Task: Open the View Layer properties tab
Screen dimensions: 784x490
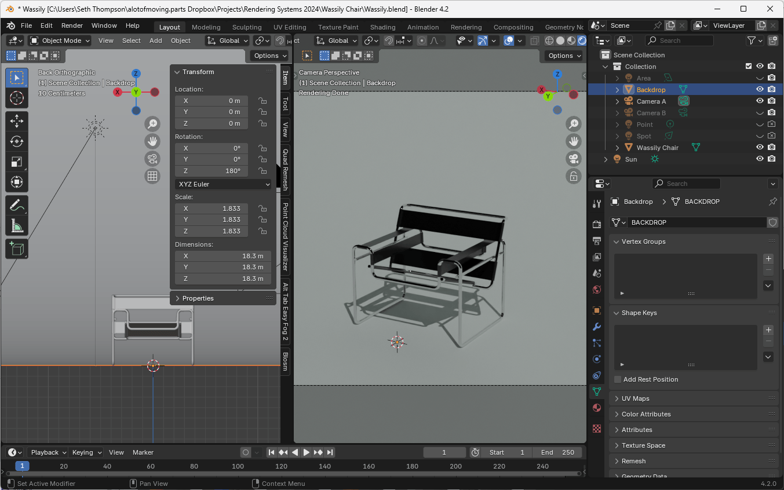Action: pyautogui.click(x=597, y=257)
